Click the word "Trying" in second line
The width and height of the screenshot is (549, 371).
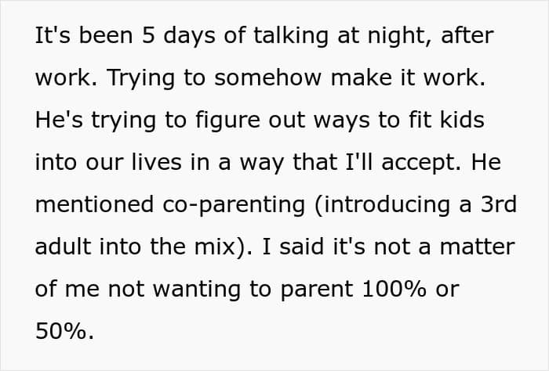pyautogui.click(x=140, y=78)
